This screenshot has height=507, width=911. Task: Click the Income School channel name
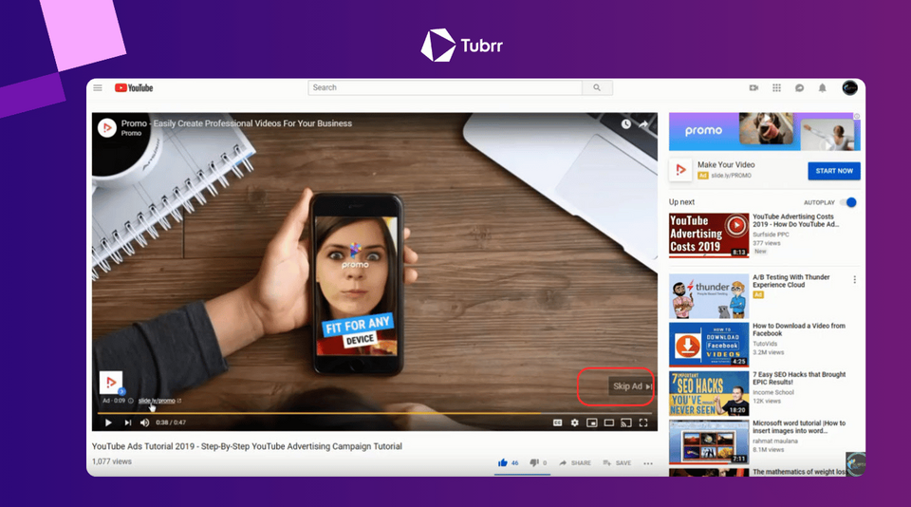click(x=773, y=392)
